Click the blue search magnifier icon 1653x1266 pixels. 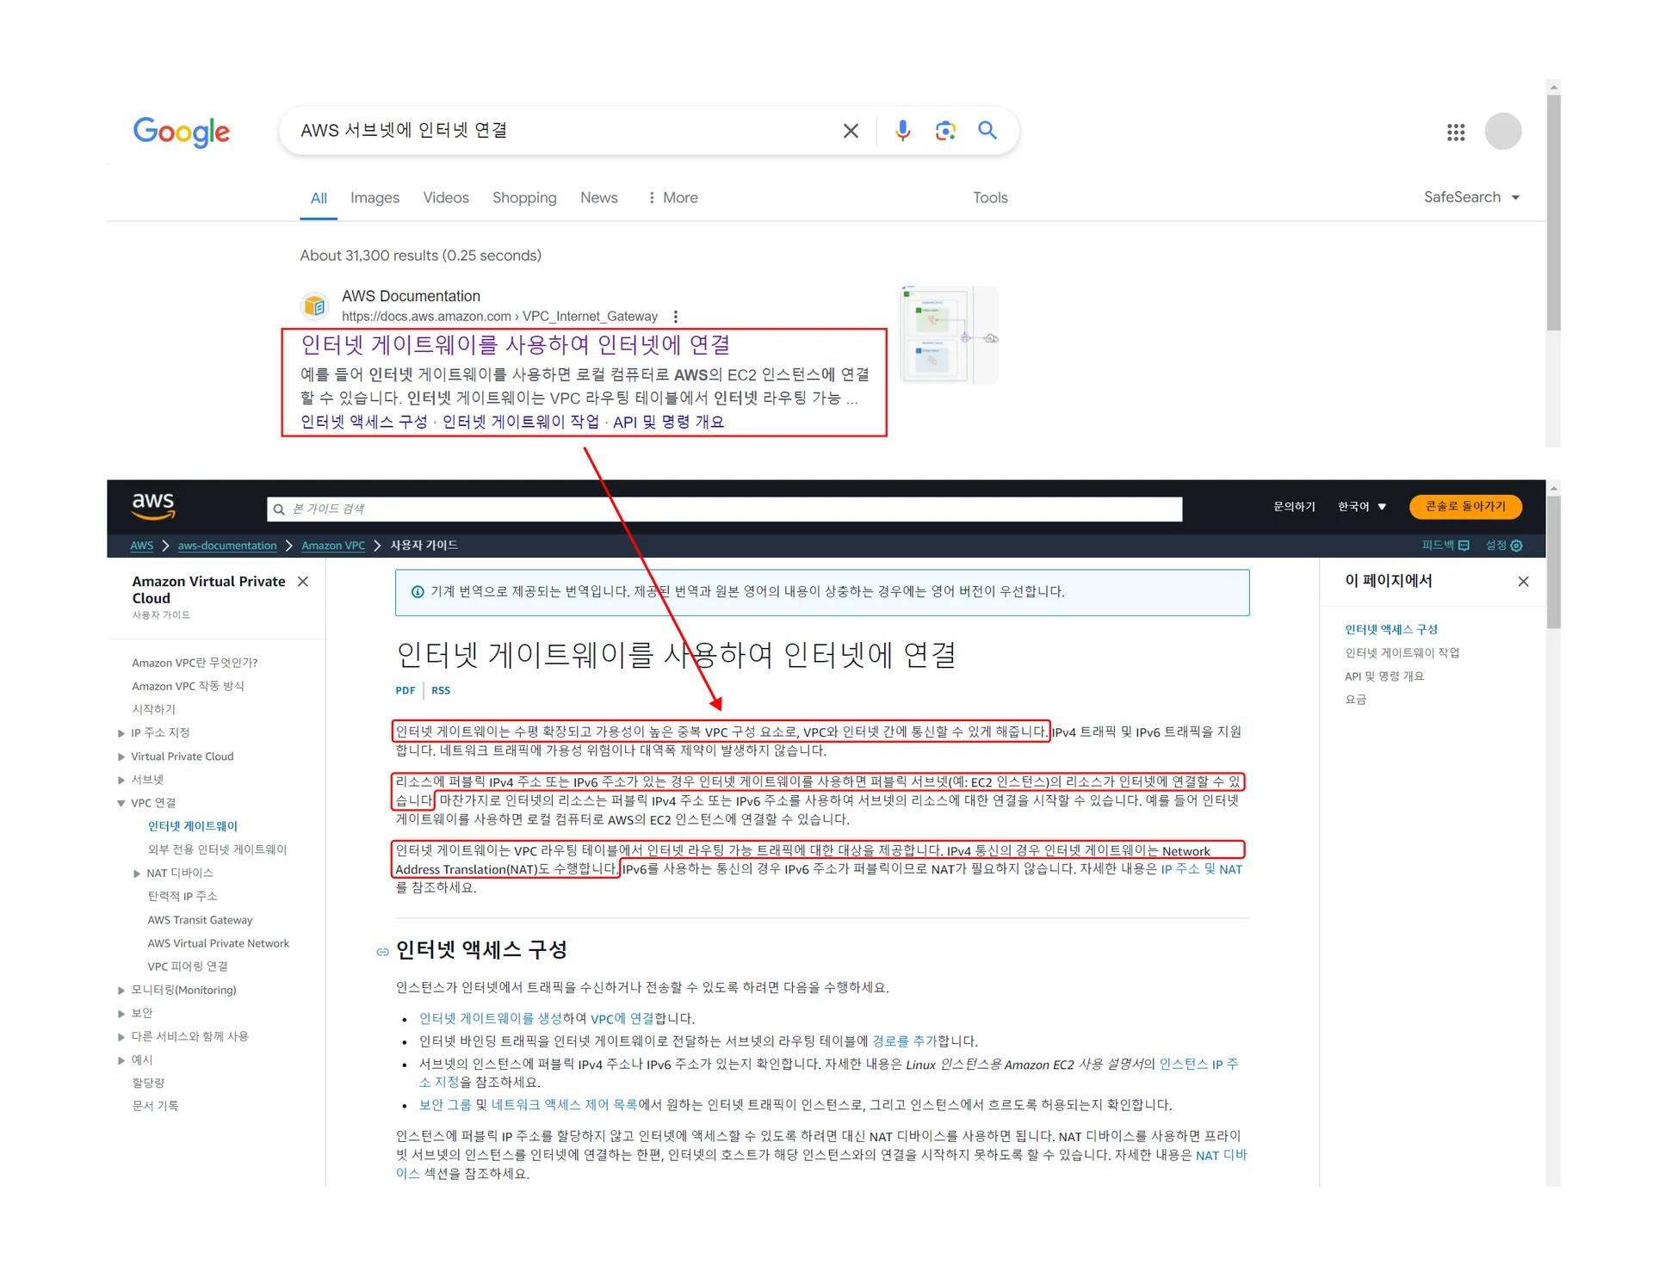[x=987, y=131]
